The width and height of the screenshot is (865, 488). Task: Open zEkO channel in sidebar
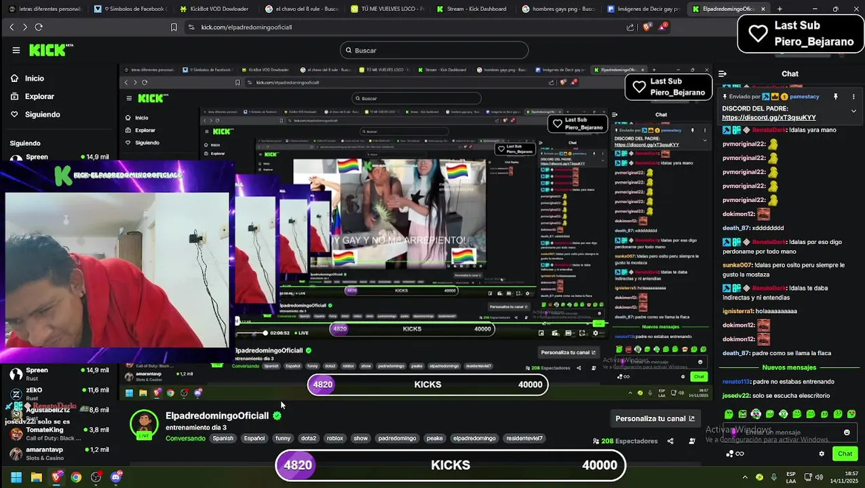[x=58, y=394]
